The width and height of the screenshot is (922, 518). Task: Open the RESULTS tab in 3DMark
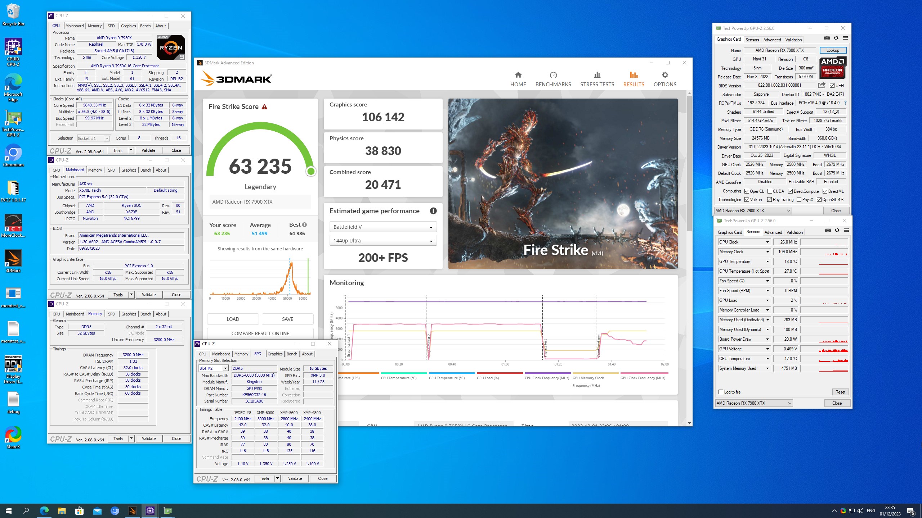[x=634, y=79]
